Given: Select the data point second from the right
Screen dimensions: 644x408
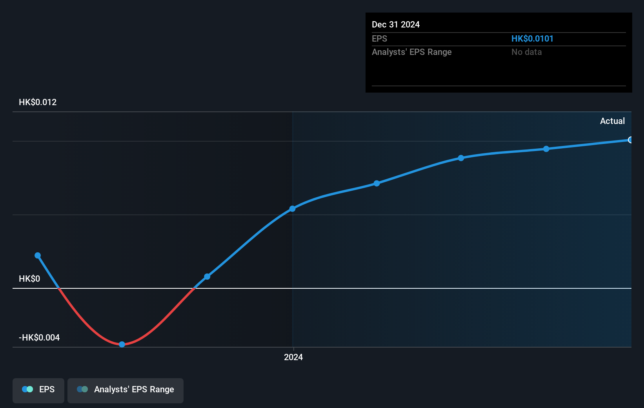Looking at the screenshot, I should 546,149.
